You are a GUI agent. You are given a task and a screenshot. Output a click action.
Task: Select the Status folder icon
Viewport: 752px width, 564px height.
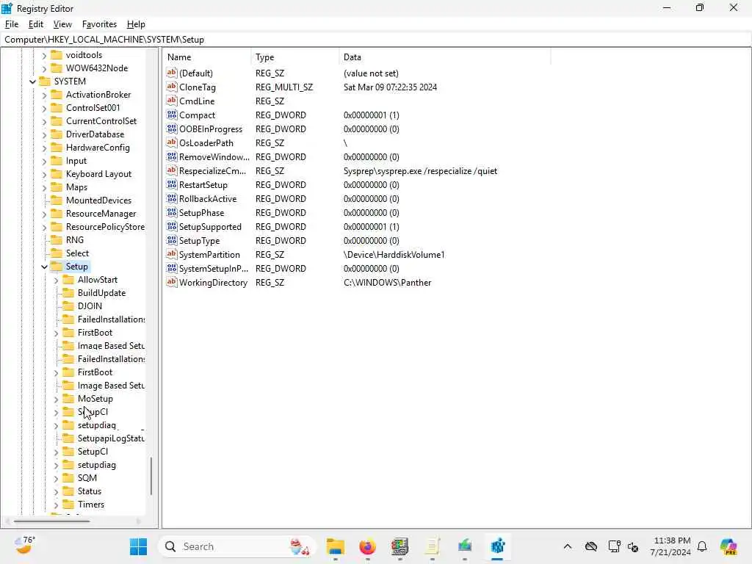(x=68, y=491)
